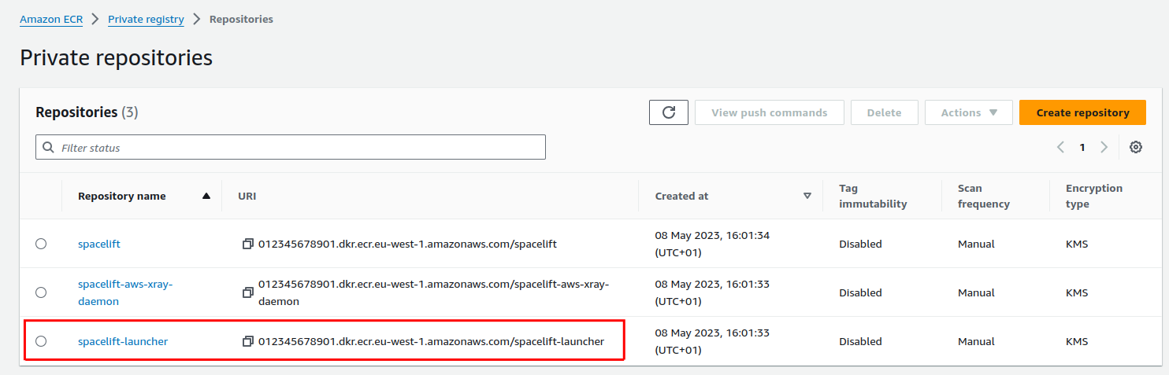Copy the spacelift repository URI
Viewport: 1169px width, 375px height.
coord(248,244)
